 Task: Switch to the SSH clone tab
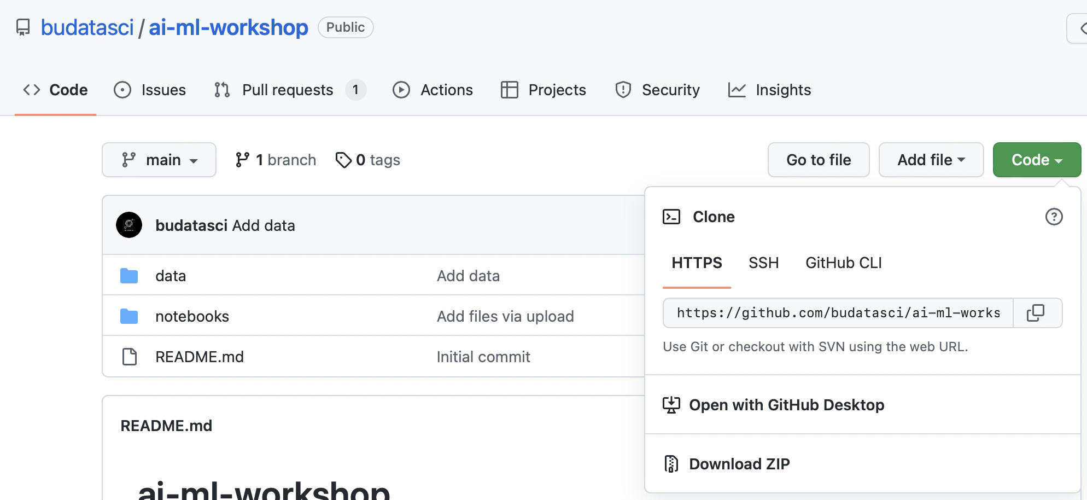click(x=763, y=263)
